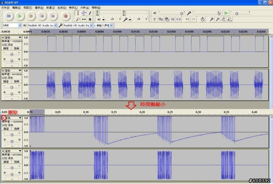Open the input meter options arrow
273x184 pixels.
pos(130,20)
